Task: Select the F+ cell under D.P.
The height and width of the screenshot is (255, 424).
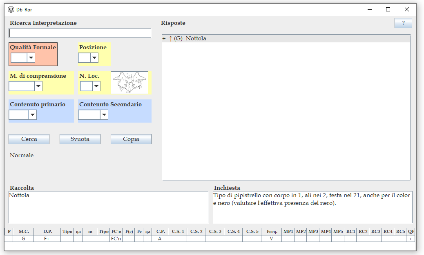Action: pyautogui.click(x=47, y=239)
